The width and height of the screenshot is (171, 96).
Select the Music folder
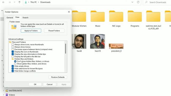point(98,19)
